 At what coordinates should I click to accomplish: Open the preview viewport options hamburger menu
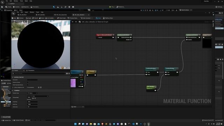[13, 21]
